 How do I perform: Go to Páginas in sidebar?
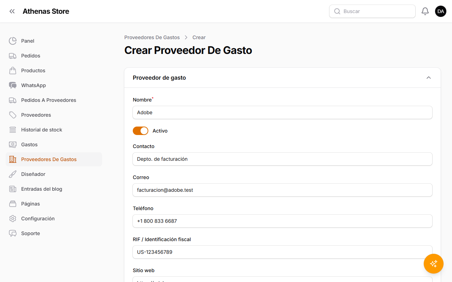click(54, 204)
